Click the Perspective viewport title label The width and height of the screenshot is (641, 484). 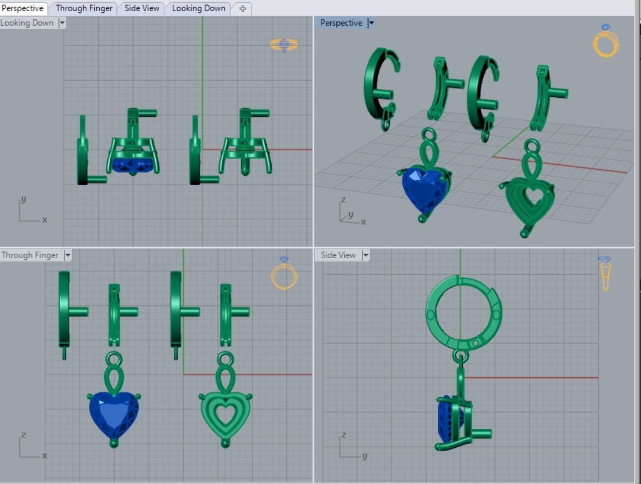point(341,23)
